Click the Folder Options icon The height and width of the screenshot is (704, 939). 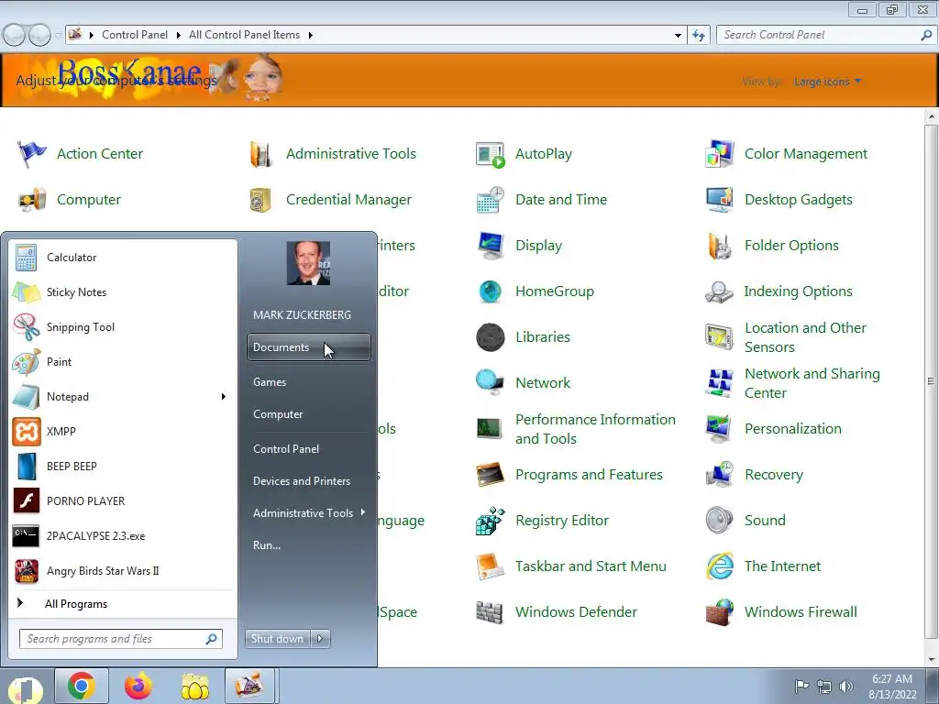click(720, 246)
